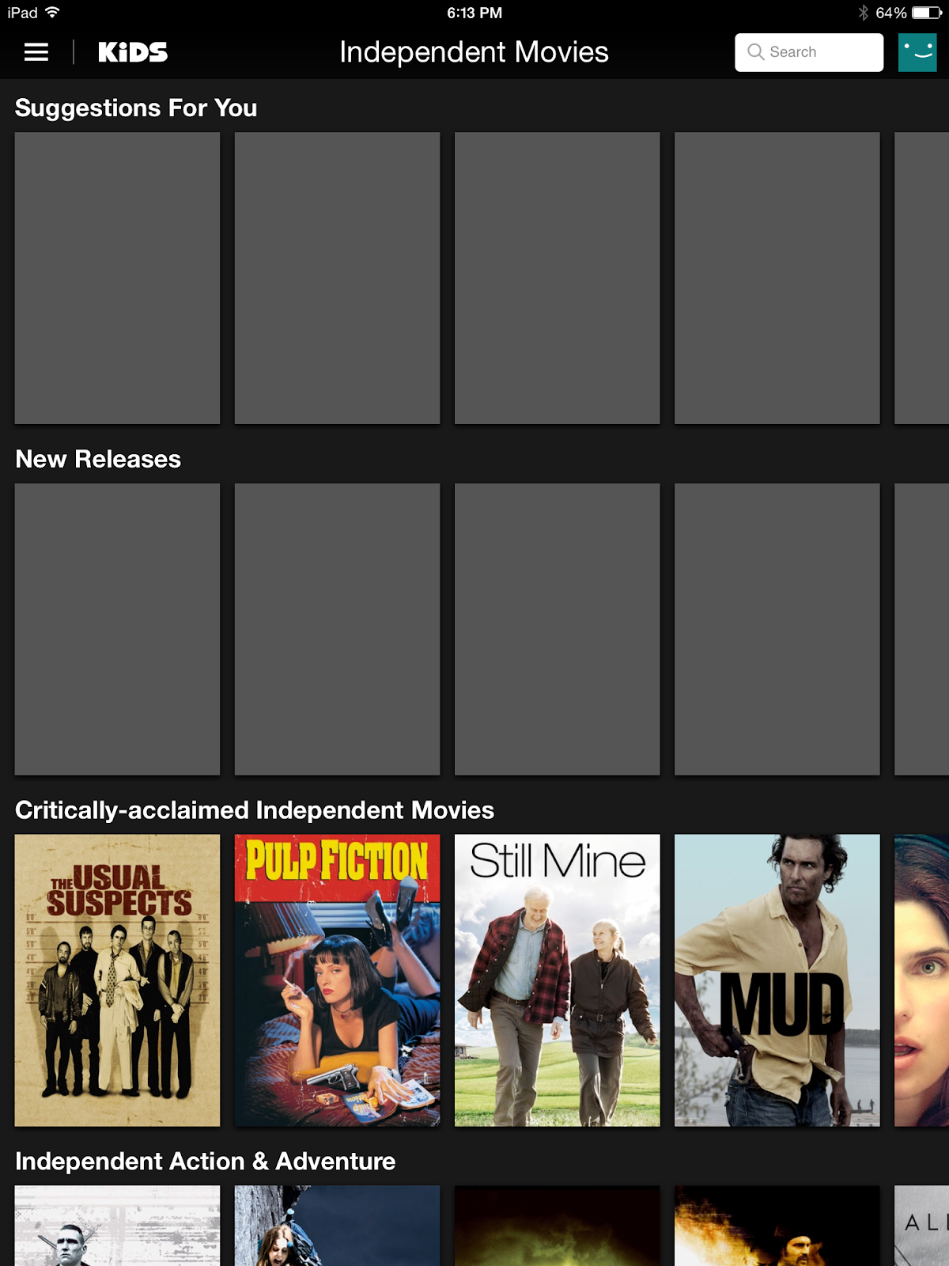Screen dimensions: 949x1266
Task: Open fourth Suggestions For You placeholder tile
Action: point(777,278)
